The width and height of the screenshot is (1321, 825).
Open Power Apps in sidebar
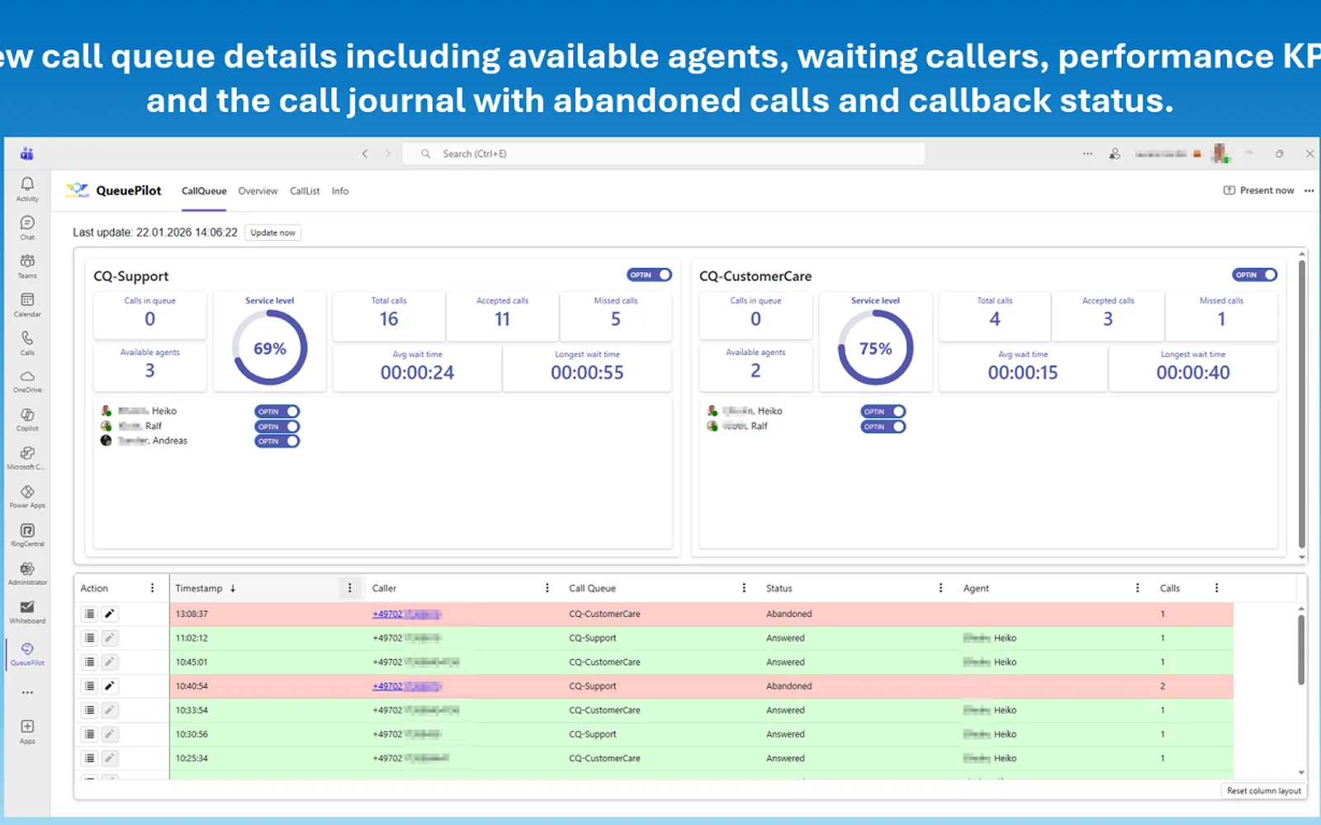tap(27, 496)
